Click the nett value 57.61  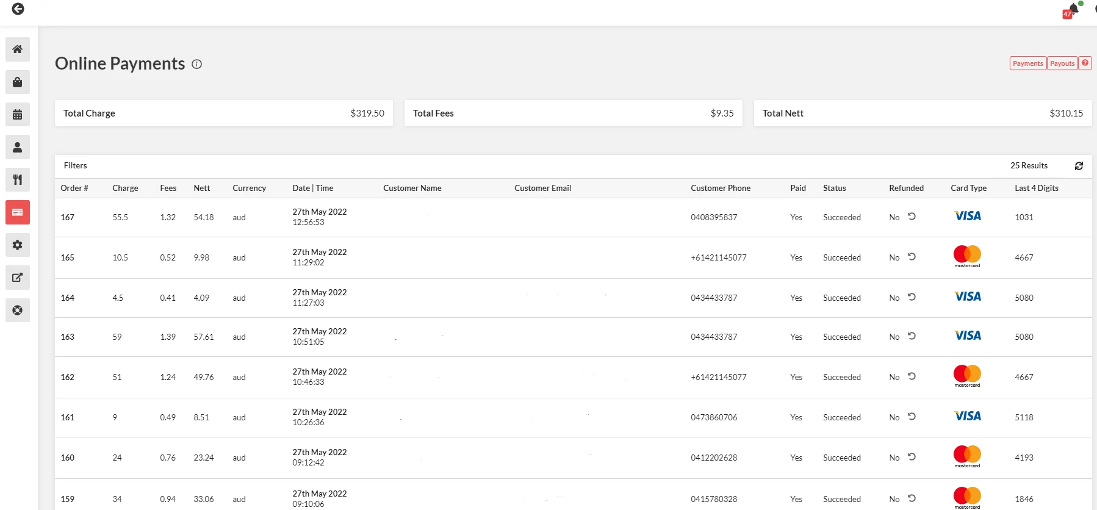point(204,337)
